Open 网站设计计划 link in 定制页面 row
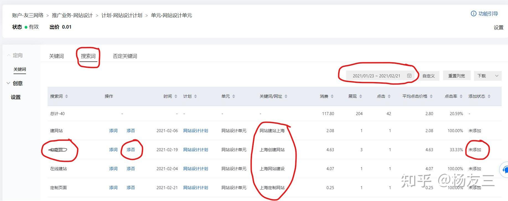The width and height of the screenshot is (508, 201). click(196, 188)
